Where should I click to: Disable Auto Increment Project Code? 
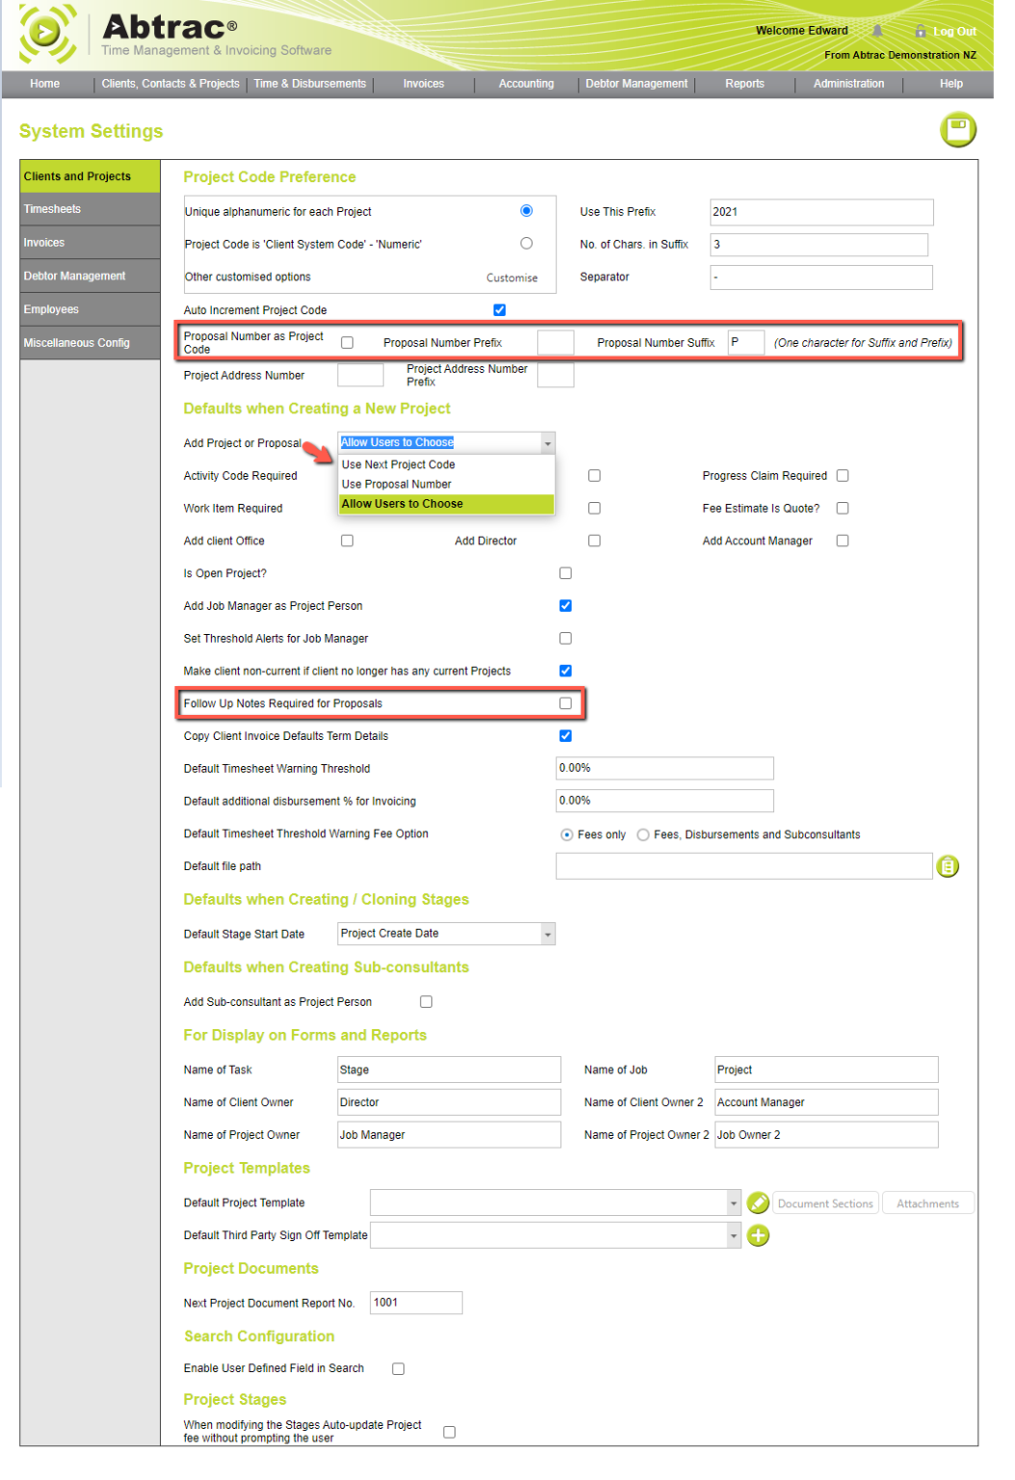point(499,309)
